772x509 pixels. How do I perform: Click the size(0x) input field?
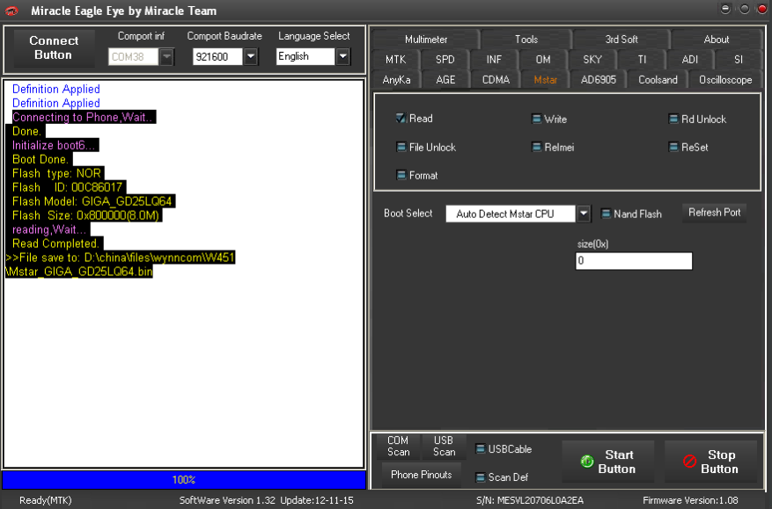point(634,260)
